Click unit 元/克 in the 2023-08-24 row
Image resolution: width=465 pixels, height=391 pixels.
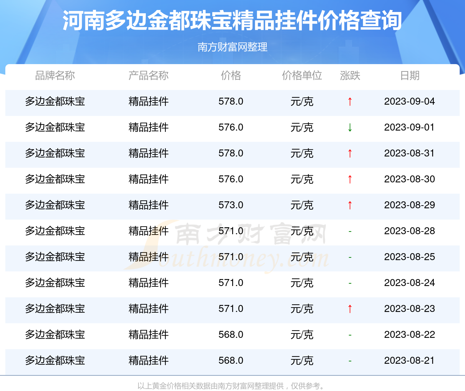pyautogui.click(x=302, y=283)
